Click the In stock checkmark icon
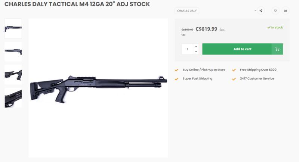299x162 pixels. [269, 27]
